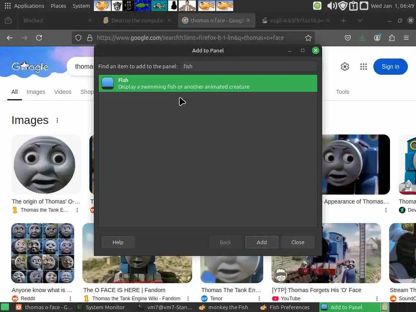This screenshot has height=312, width=416.
Task: Click the padlock site info icon
Action: tap(90, 38)
